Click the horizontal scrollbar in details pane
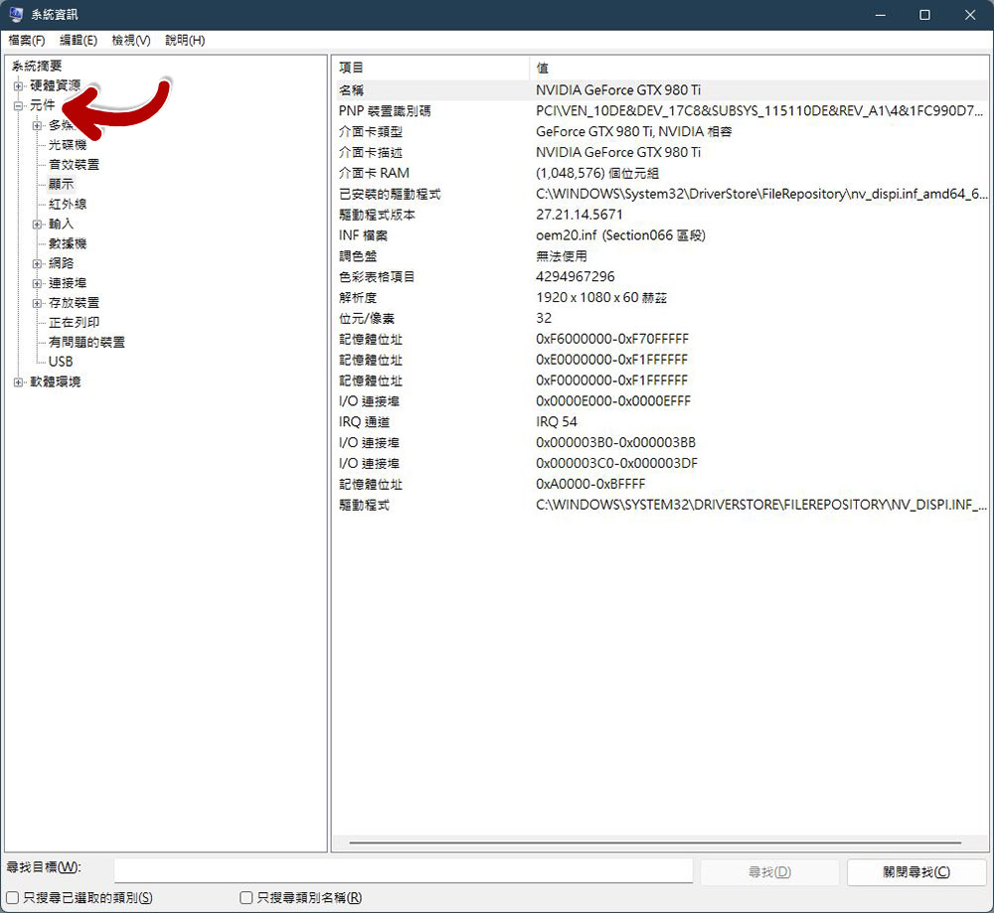Image resolution: width=994 pixels, height=913 pixels. click(x=656, y=843)
